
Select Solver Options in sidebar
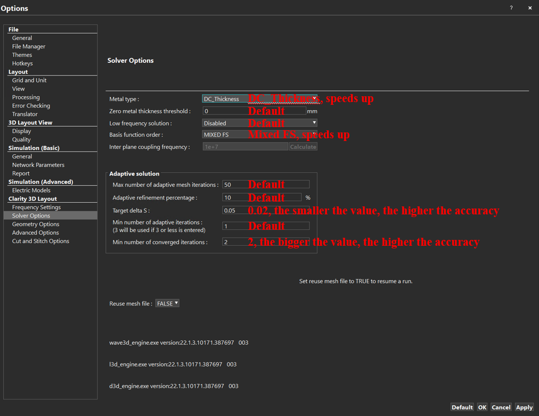click(x=50, y=215)
